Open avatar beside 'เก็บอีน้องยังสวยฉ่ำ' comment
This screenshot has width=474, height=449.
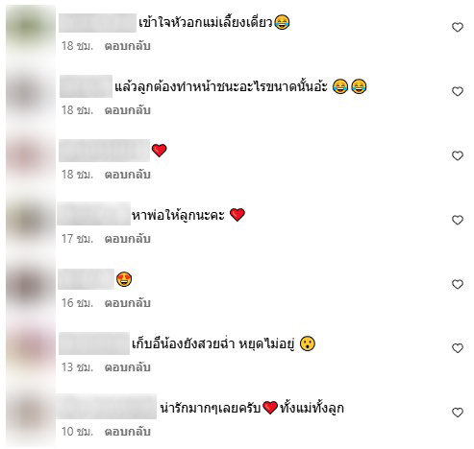[x=31, y=348]
